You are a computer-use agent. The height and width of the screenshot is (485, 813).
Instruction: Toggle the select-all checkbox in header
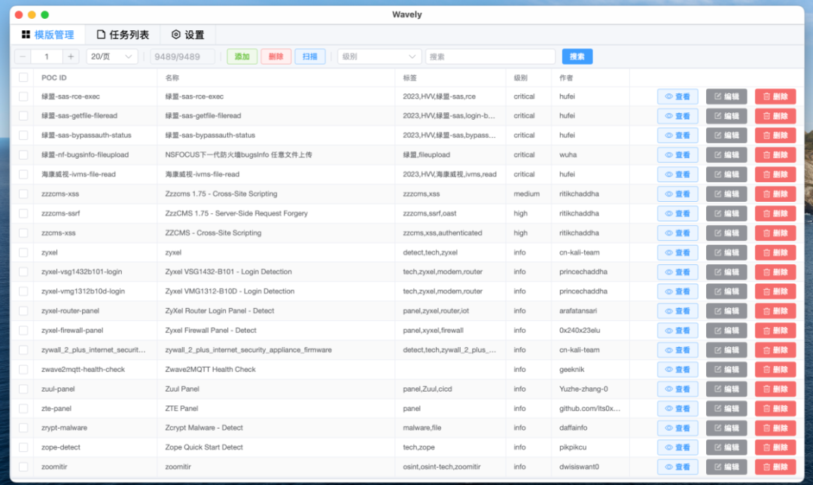click(x=23, y=78)
